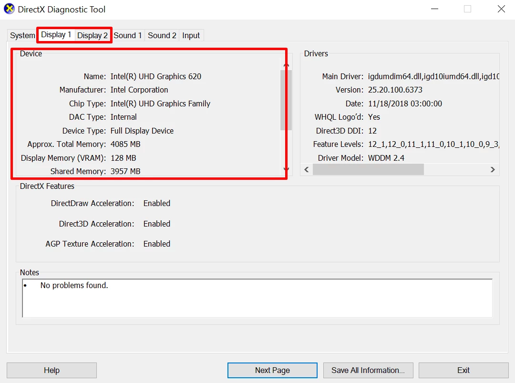Viewport: 515px width, 383px height.
Task: Click the 'Full Display Device' value
Action: 142,131
